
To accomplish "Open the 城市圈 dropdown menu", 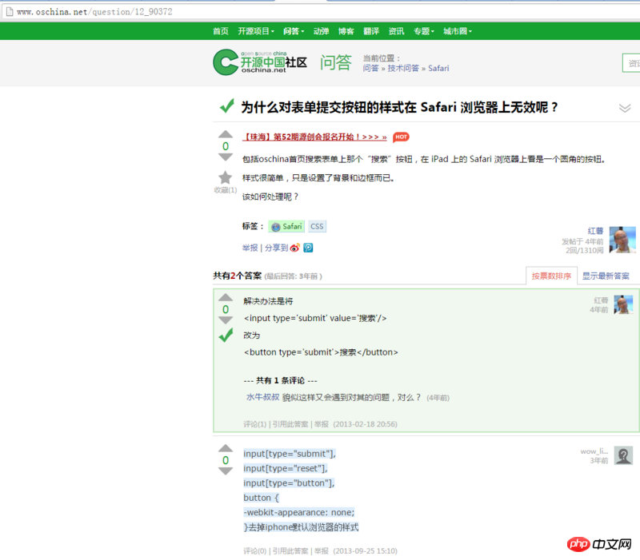I will tap(457, 31).
